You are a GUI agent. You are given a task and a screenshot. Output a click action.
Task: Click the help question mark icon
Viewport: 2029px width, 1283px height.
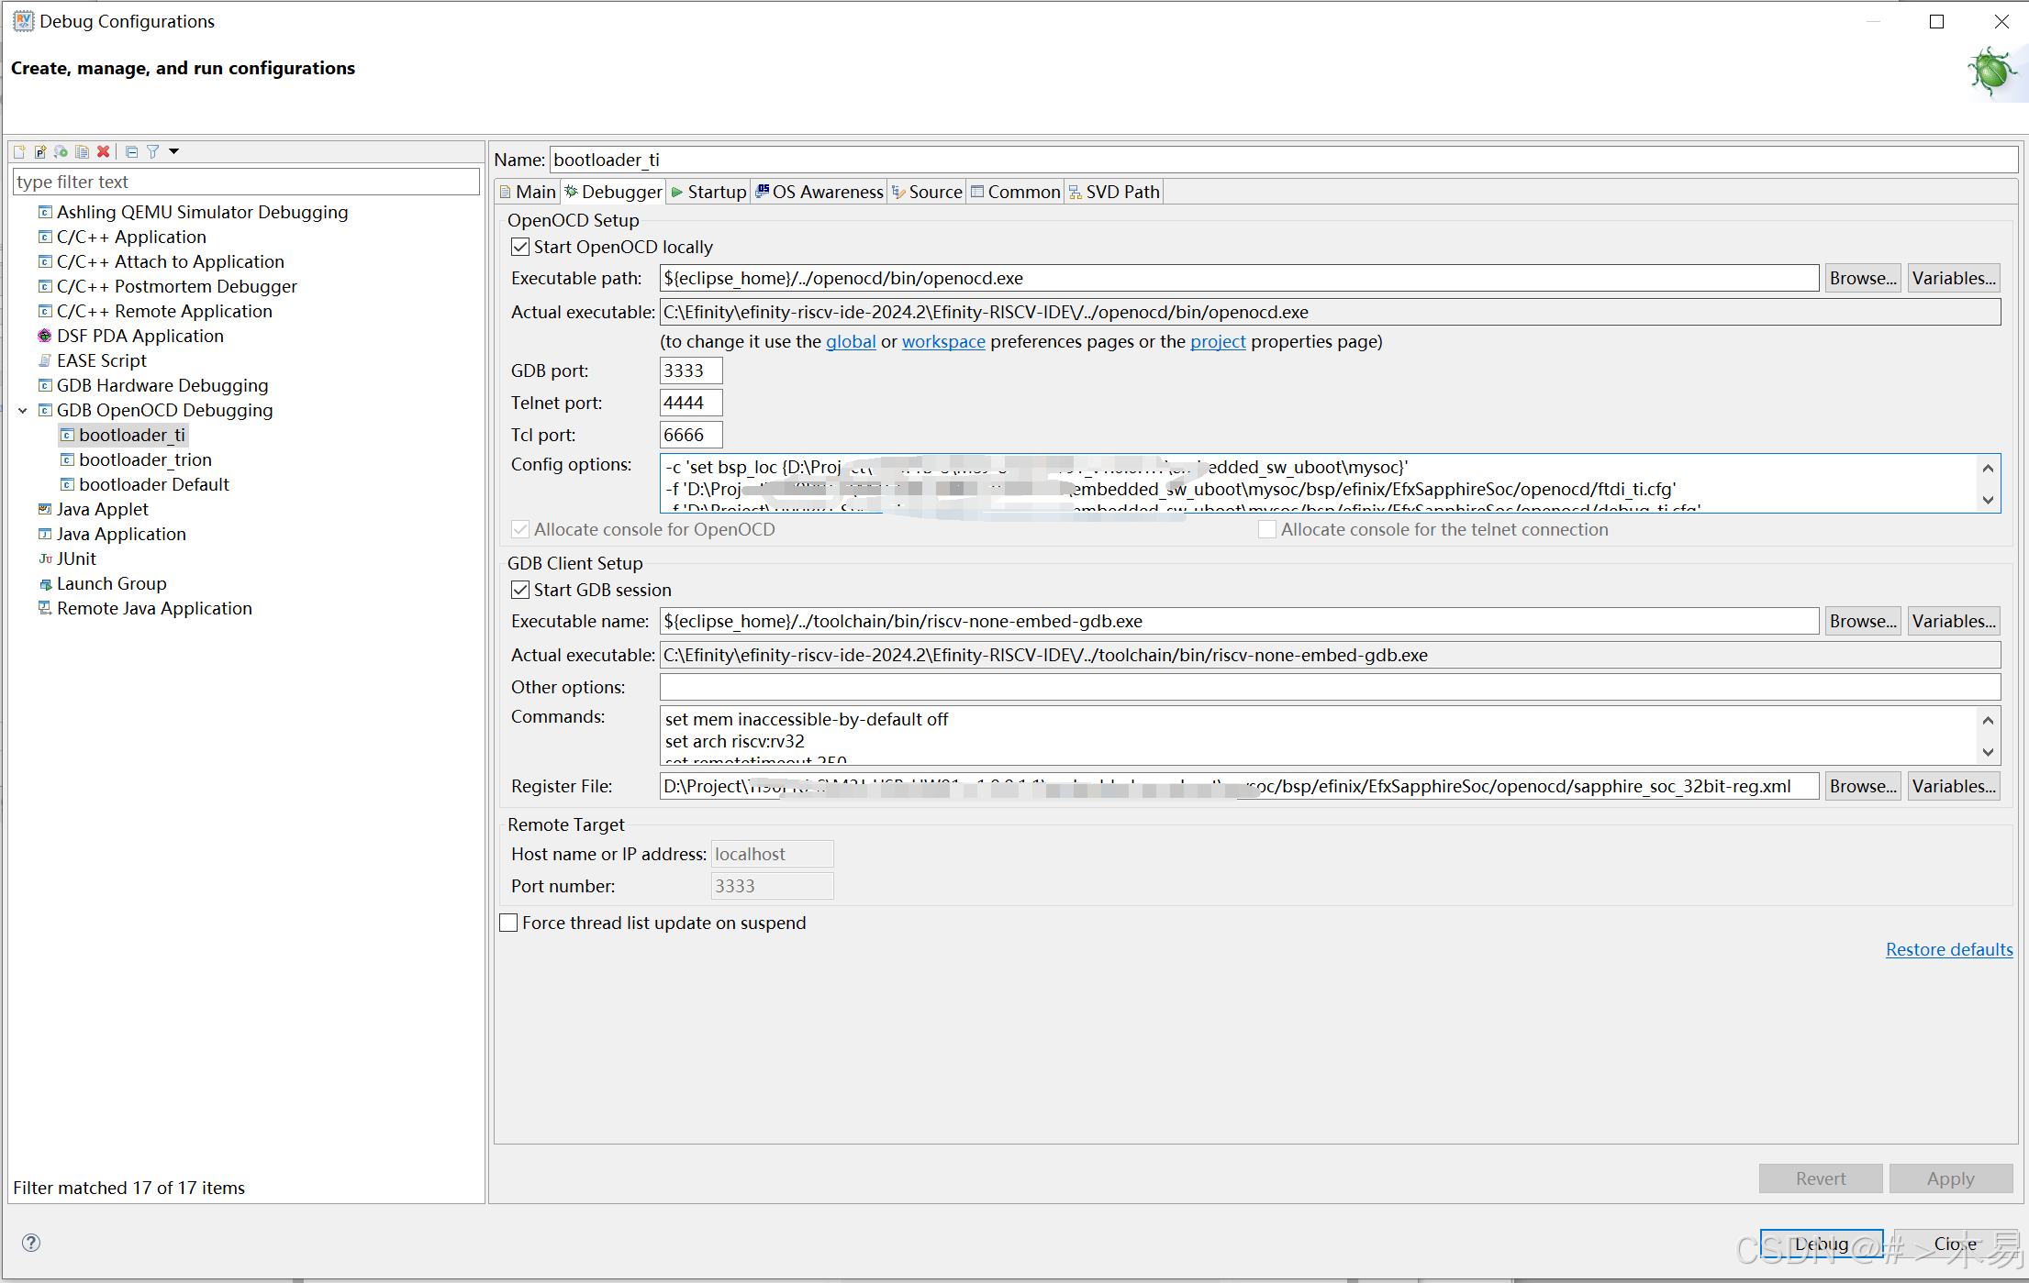tap(31, 1243)
